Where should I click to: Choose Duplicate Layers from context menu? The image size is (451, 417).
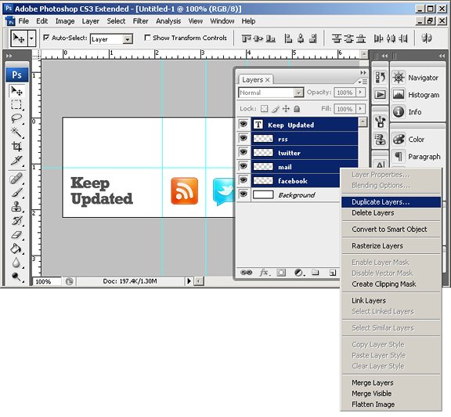(x=391, y=202)
